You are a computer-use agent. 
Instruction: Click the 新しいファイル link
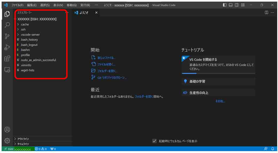point(106,58)
